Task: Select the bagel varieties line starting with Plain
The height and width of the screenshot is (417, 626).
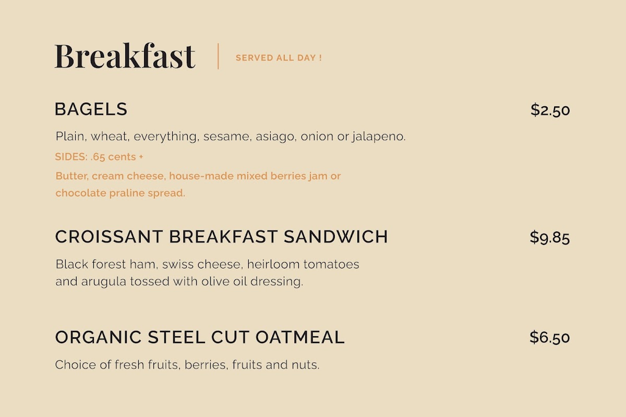Action: (230, 137)
